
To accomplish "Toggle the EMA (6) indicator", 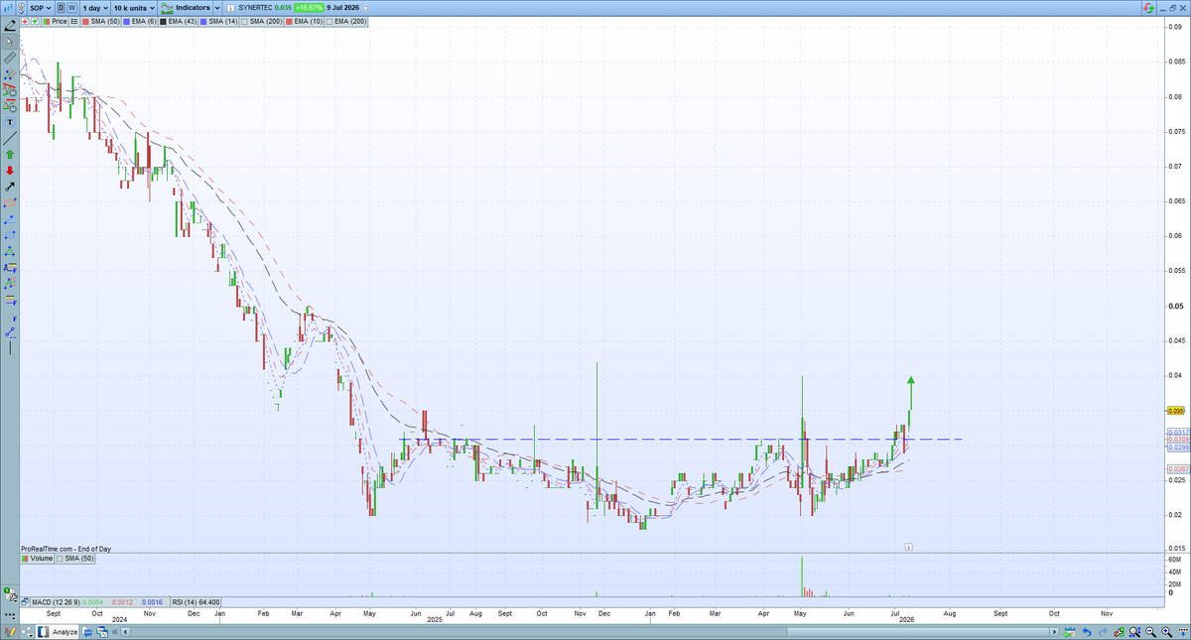I will 140,22.
